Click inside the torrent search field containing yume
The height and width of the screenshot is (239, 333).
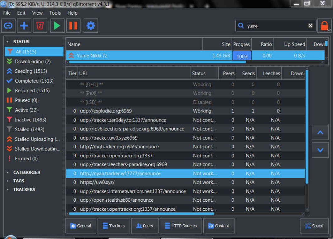(x=276, y=26)
